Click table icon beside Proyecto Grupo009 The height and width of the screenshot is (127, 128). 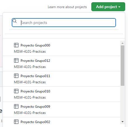[x=16, y=106]
